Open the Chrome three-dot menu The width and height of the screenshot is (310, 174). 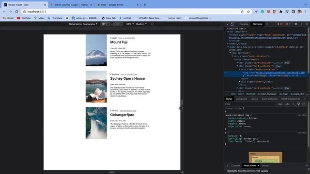coord(306,12)
